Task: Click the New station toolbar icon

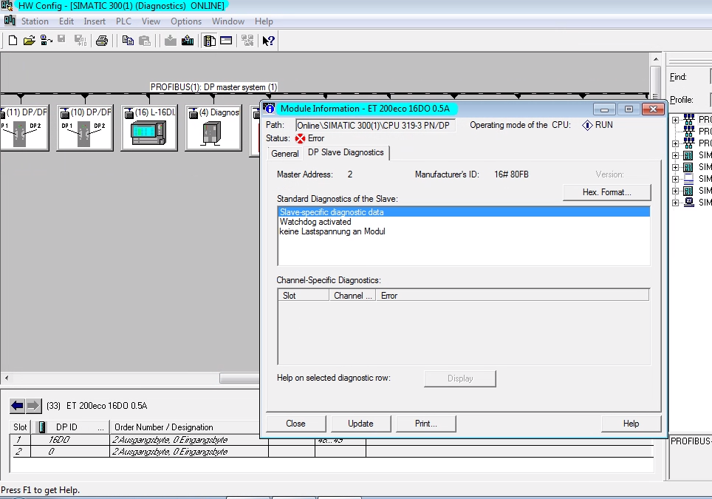Action: click(x=13, y=41)
